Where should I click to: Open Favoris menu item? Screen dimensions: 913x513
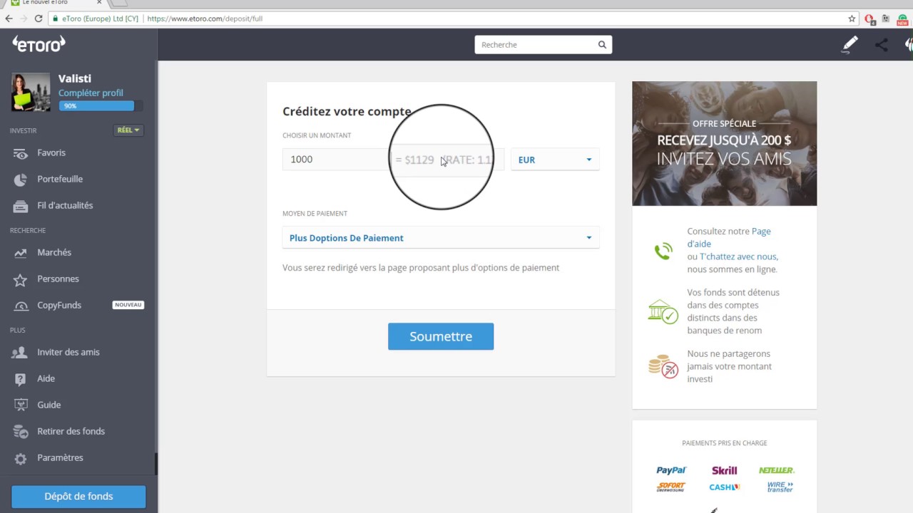click(51, 152)
